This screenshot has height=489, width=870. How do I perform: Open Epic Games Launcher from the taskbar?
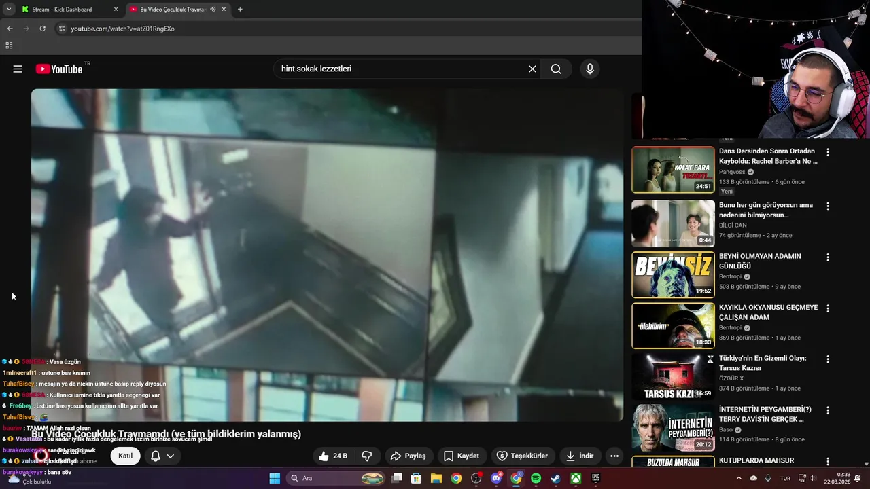coord(595,478)
